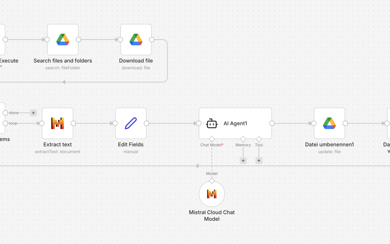The width and height of the screenshot is (390, 244).
Task: Click the Search files and folders input connector
Action: (47, 40)
